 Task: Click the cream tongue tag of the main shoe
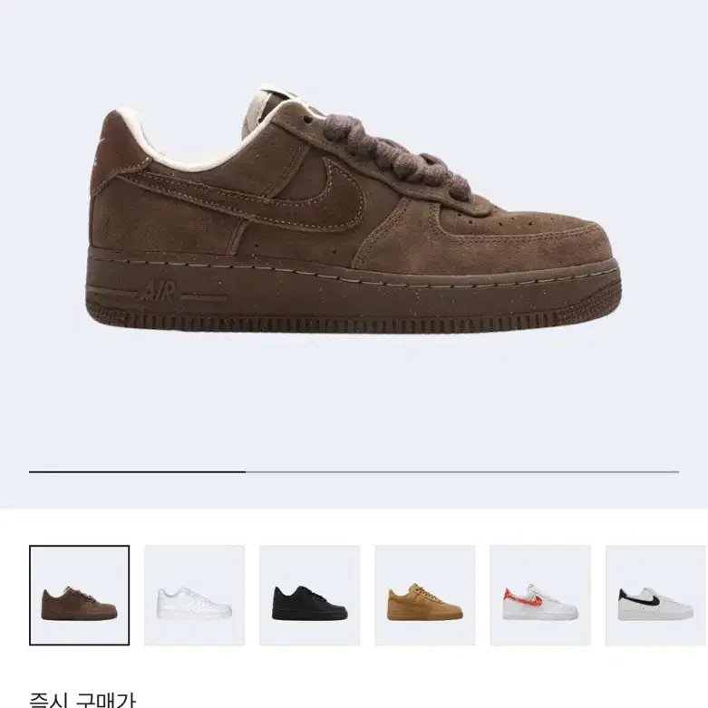coord(267,109)
